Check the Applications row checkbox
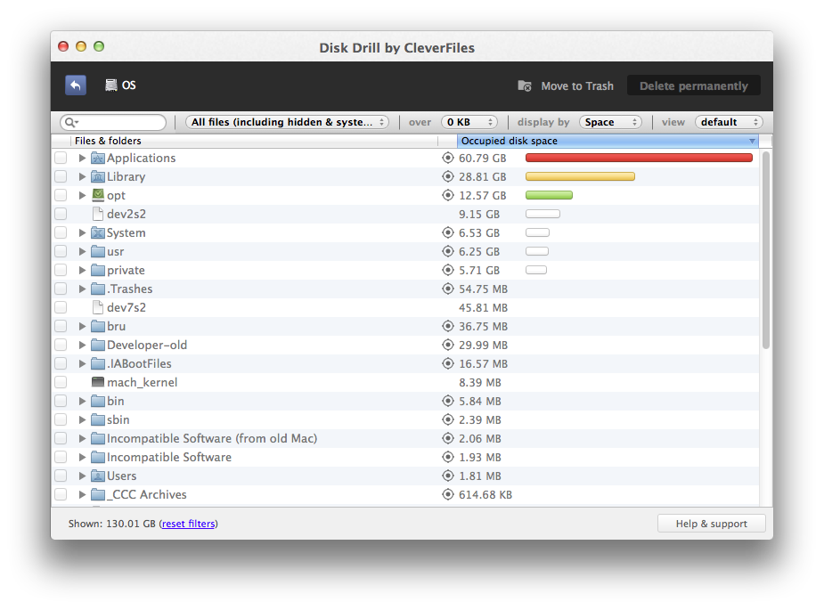The image size is (824, 610). pos(61,158)
